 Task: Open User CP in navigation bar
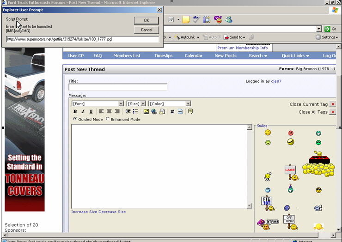(x=76, y=55)
